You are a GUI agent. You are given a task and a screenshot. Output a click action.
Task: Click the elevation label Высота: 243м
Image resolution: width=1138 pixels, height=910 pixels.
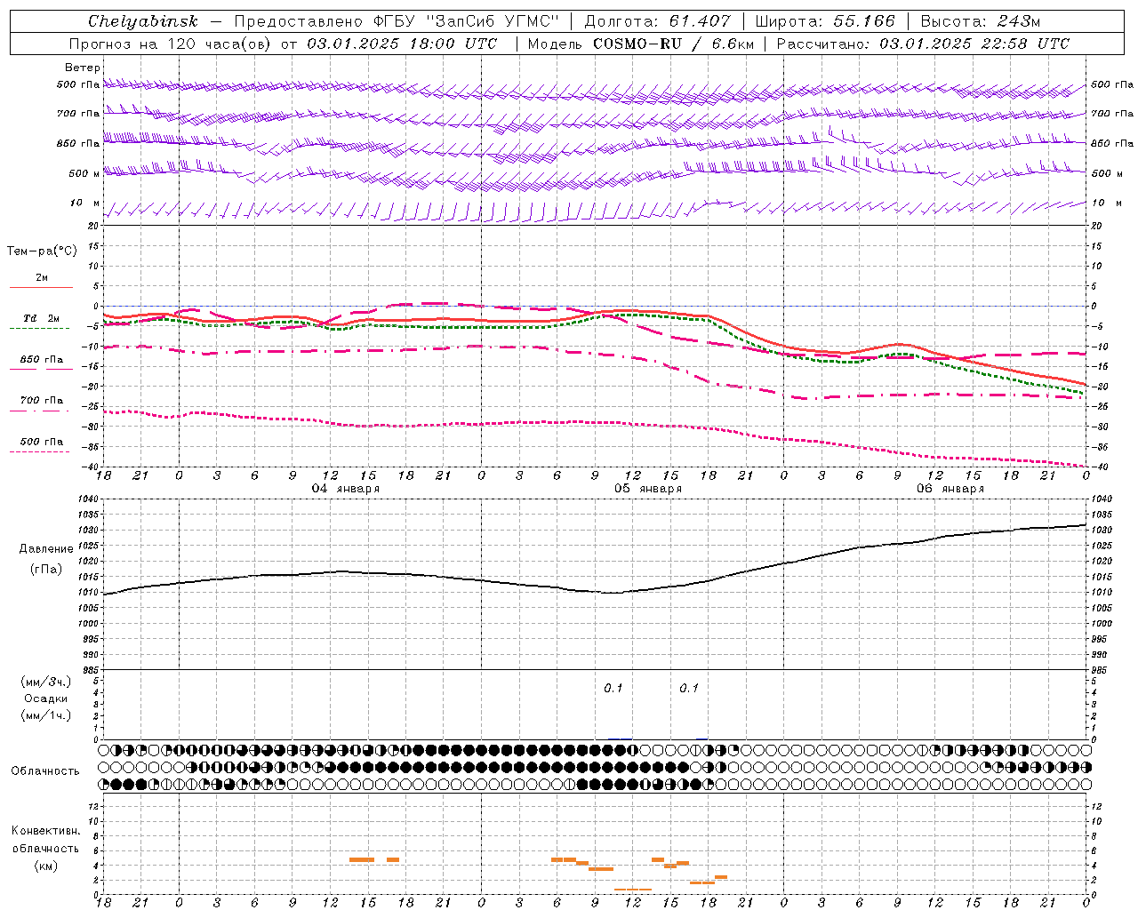(981, 21)
